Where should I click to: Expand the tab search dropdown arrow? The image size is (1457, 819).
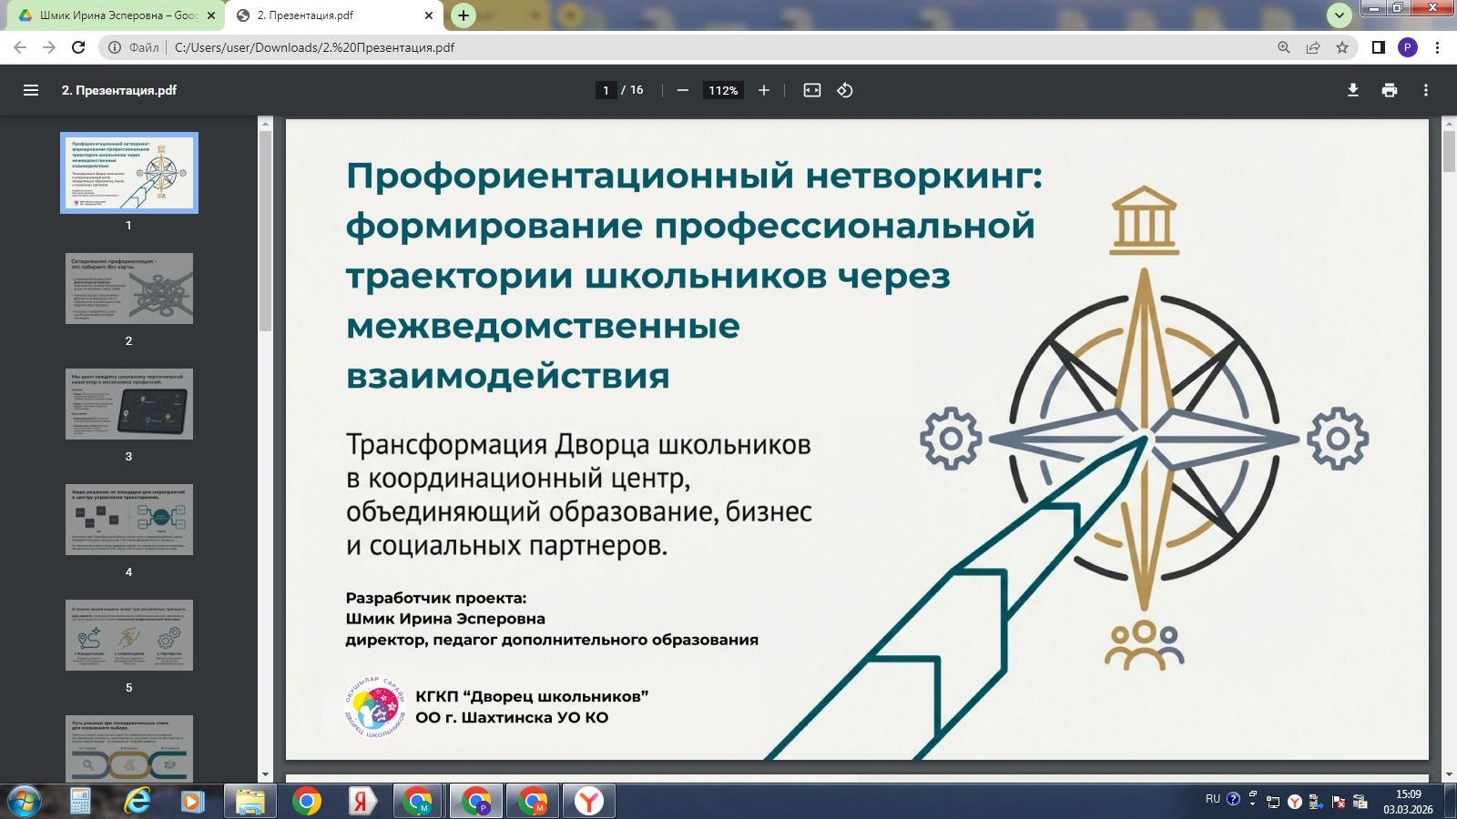pos(1339,15)
